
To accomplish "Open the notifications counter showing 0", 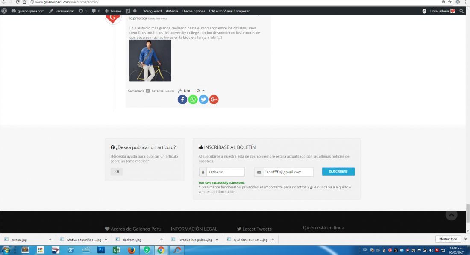I will coord(424,11).
